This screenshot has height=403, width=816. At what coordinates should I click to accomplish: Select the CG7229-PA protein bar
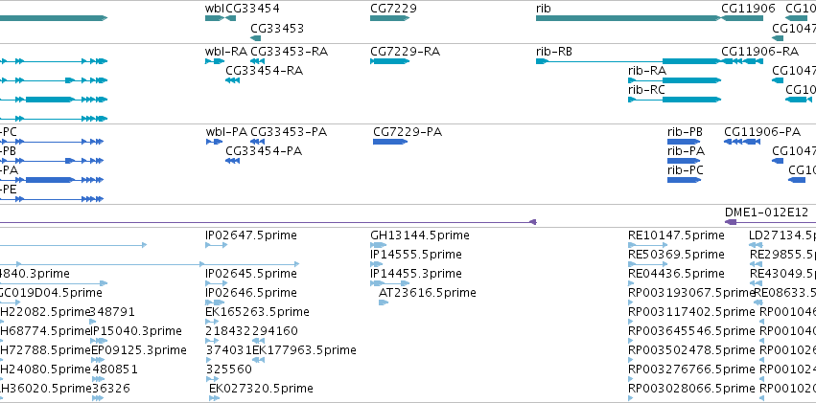(390, 142)
